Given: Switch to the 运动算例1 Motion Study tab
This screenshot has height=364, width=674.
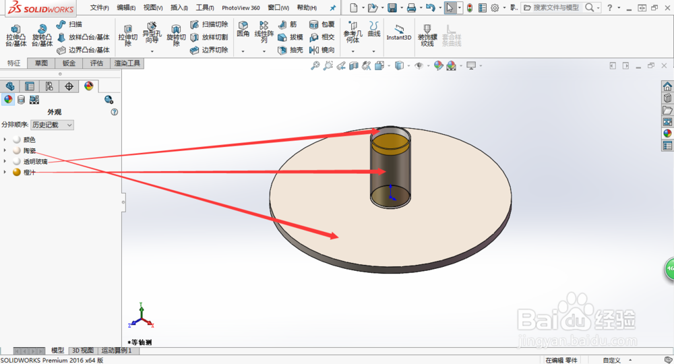Looking at the screenshot, I should pyautogui.click(x=117, y=351).
